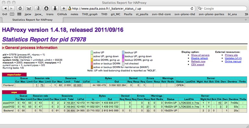Viewport: 249px width, 128px height.
Task: Expand the bookmarks bar overflow chevrons
Action: [x=246, y=14]
